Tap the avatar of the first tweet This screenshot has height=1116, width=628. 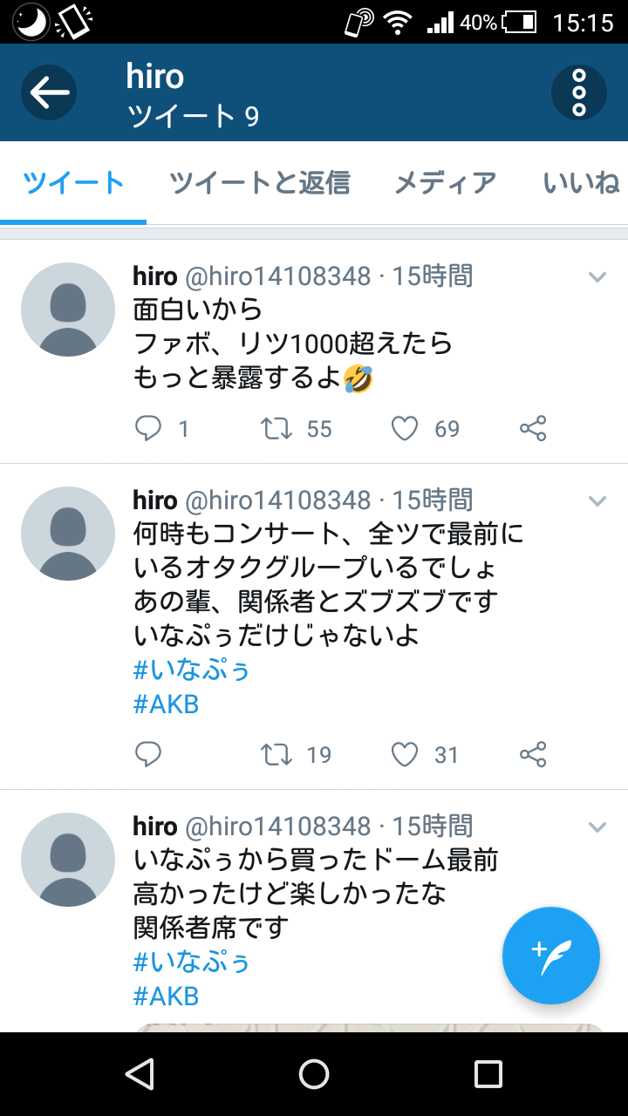(x=68, y=310)
